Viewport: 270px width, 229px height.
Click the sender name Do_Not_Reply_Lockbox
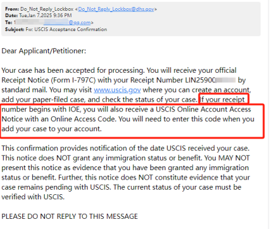47,9
